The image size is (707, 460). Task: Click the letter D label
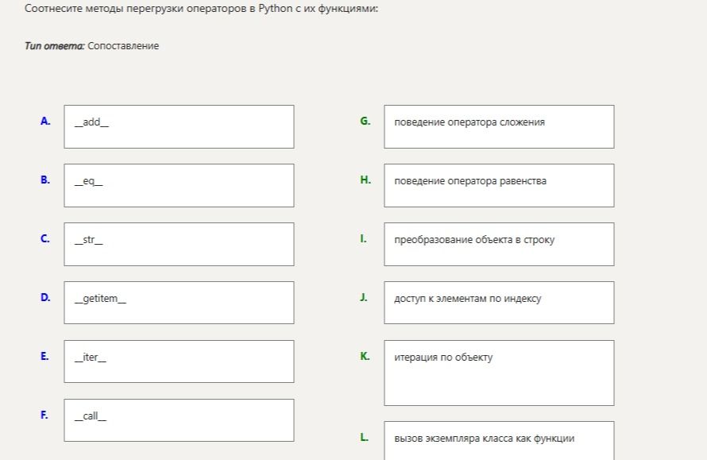click(x=45, y=297)
